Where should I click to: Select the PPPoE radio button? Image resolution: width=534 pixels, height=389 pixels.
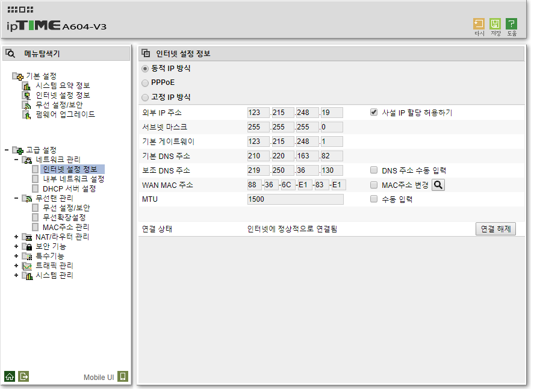(x=145, y=82)
